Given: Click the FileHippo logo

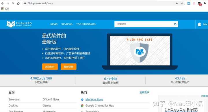Looking at the screenshot, I should pos(19,24).
